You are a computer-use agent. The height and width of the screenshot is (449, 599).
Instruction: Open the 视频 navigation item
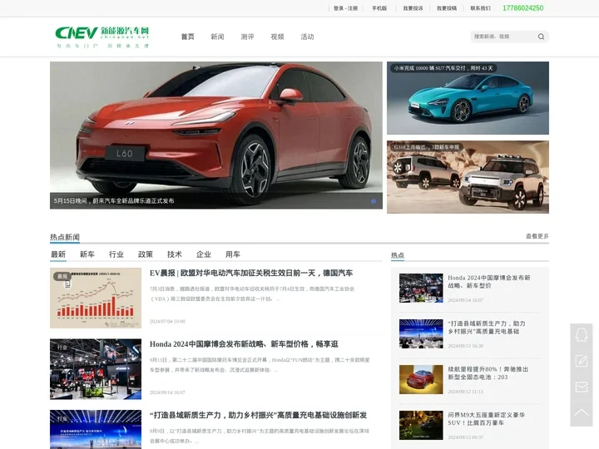[277, 37]
